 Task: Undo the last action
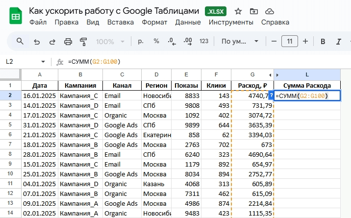tap(37, 42)
